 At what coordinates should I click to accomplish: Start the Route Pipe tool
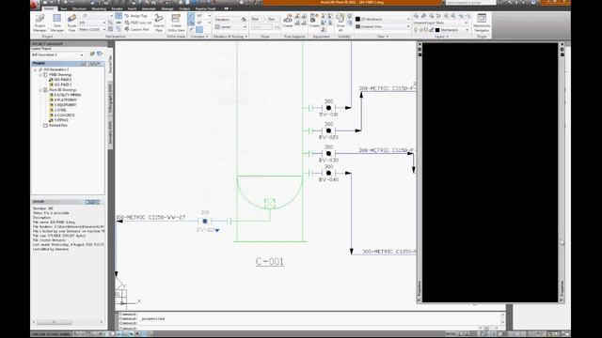pyautogui.click(x=71, y=23)
